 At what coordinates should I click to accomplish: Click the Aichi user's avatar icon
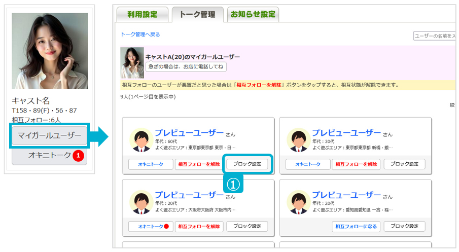[x=299, y=202]
